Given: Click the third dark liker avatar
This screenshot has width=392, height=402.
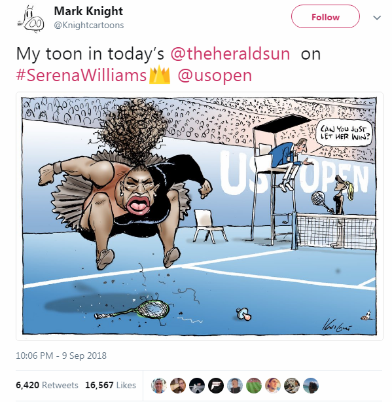Looking at the screenshot, I should (x=197, y=386).
